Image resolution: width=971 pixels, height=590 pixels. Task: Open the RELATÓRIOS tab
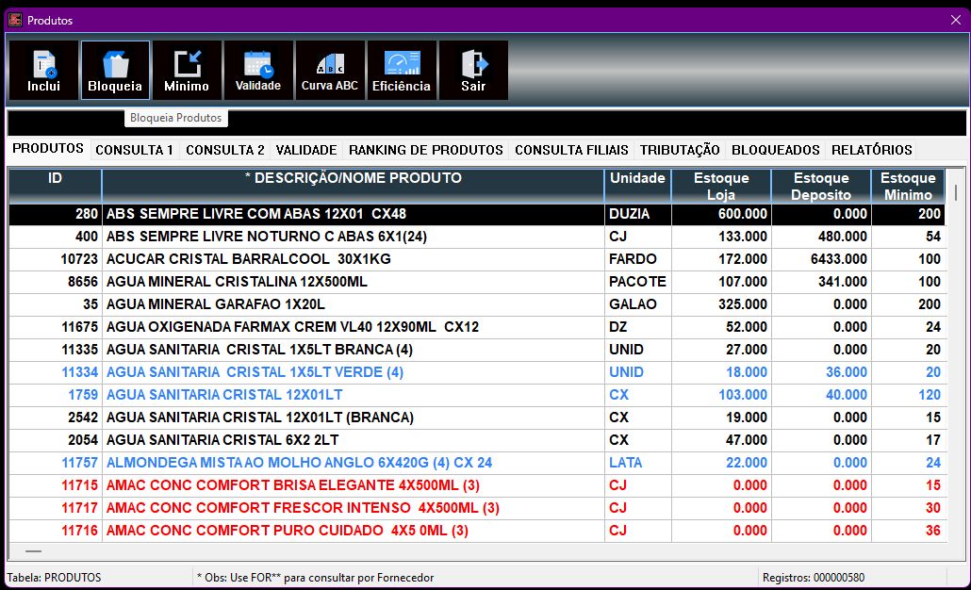(871, 150)
